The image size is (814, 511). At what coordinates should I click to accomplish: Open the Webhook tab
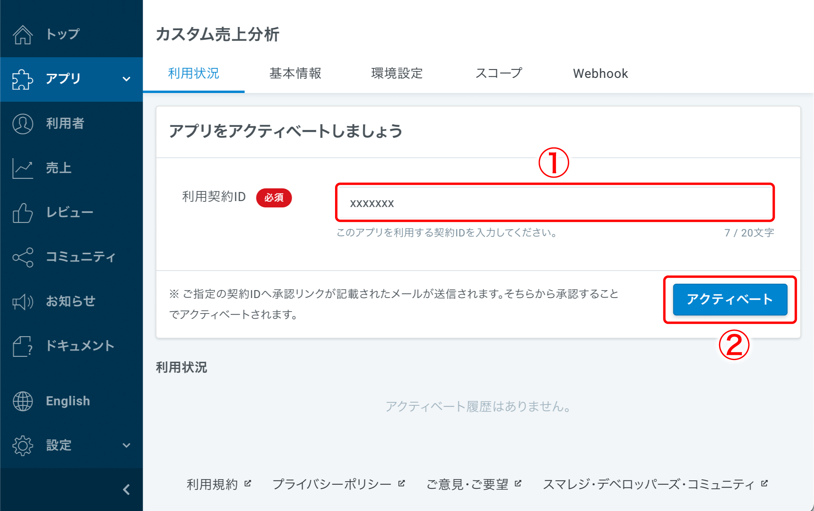[x=600, y=74]
